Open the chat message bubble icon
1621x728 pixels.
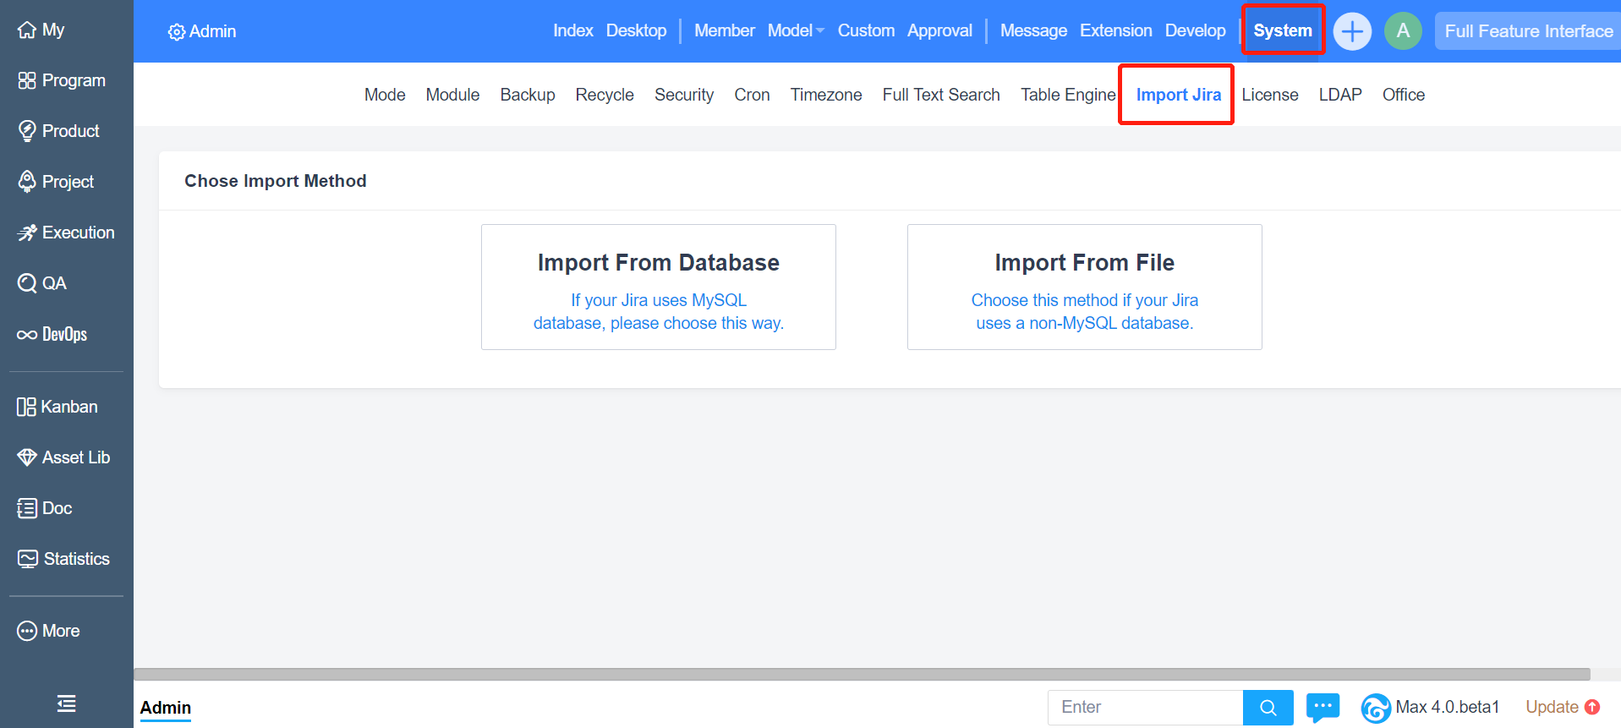(1323, 707)
